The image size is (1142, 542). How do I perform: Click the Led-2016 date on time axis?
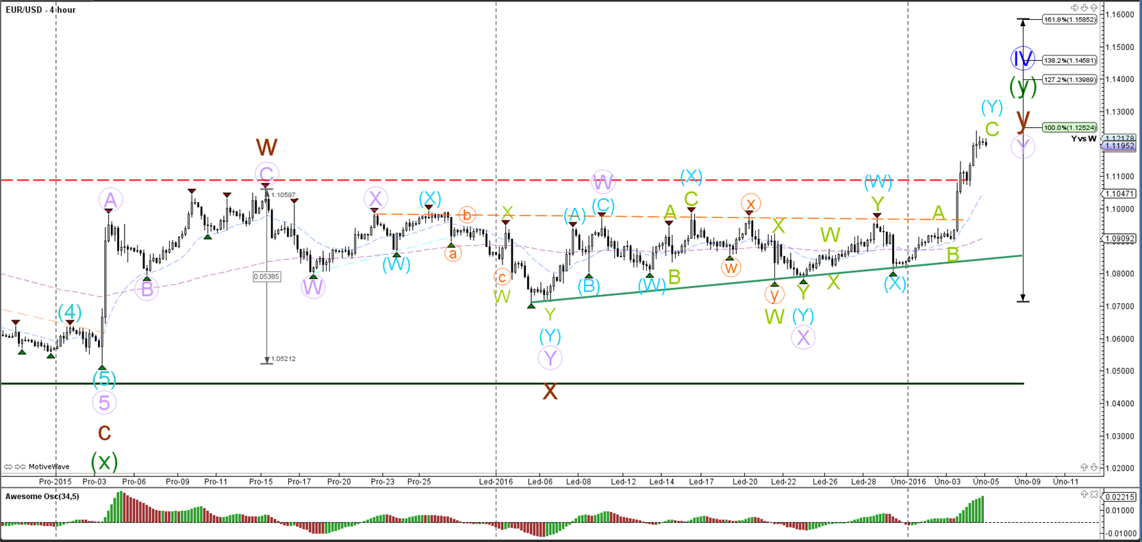496,482
